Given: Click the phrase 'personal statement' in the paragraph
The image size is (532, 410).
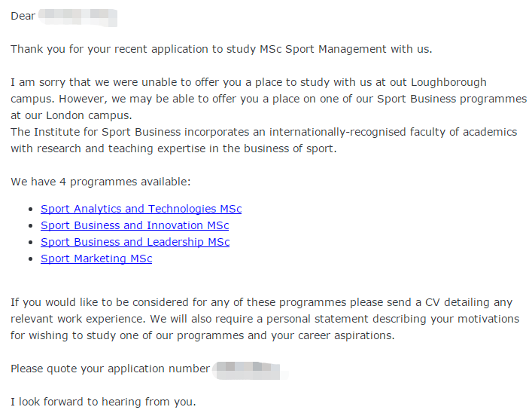Looking at the screenshot, I should (318, 320).
